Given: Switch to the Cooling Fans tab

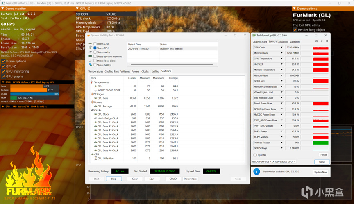Looking at the screenshot, I should (111, 71).
